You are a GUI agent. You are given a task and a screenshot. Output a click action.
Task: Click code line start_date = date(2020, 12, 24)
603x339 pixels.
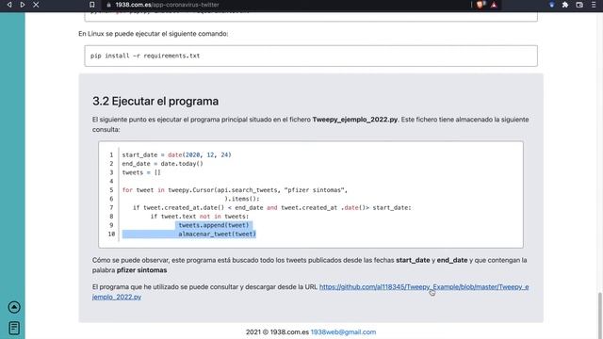pos(176,154)
